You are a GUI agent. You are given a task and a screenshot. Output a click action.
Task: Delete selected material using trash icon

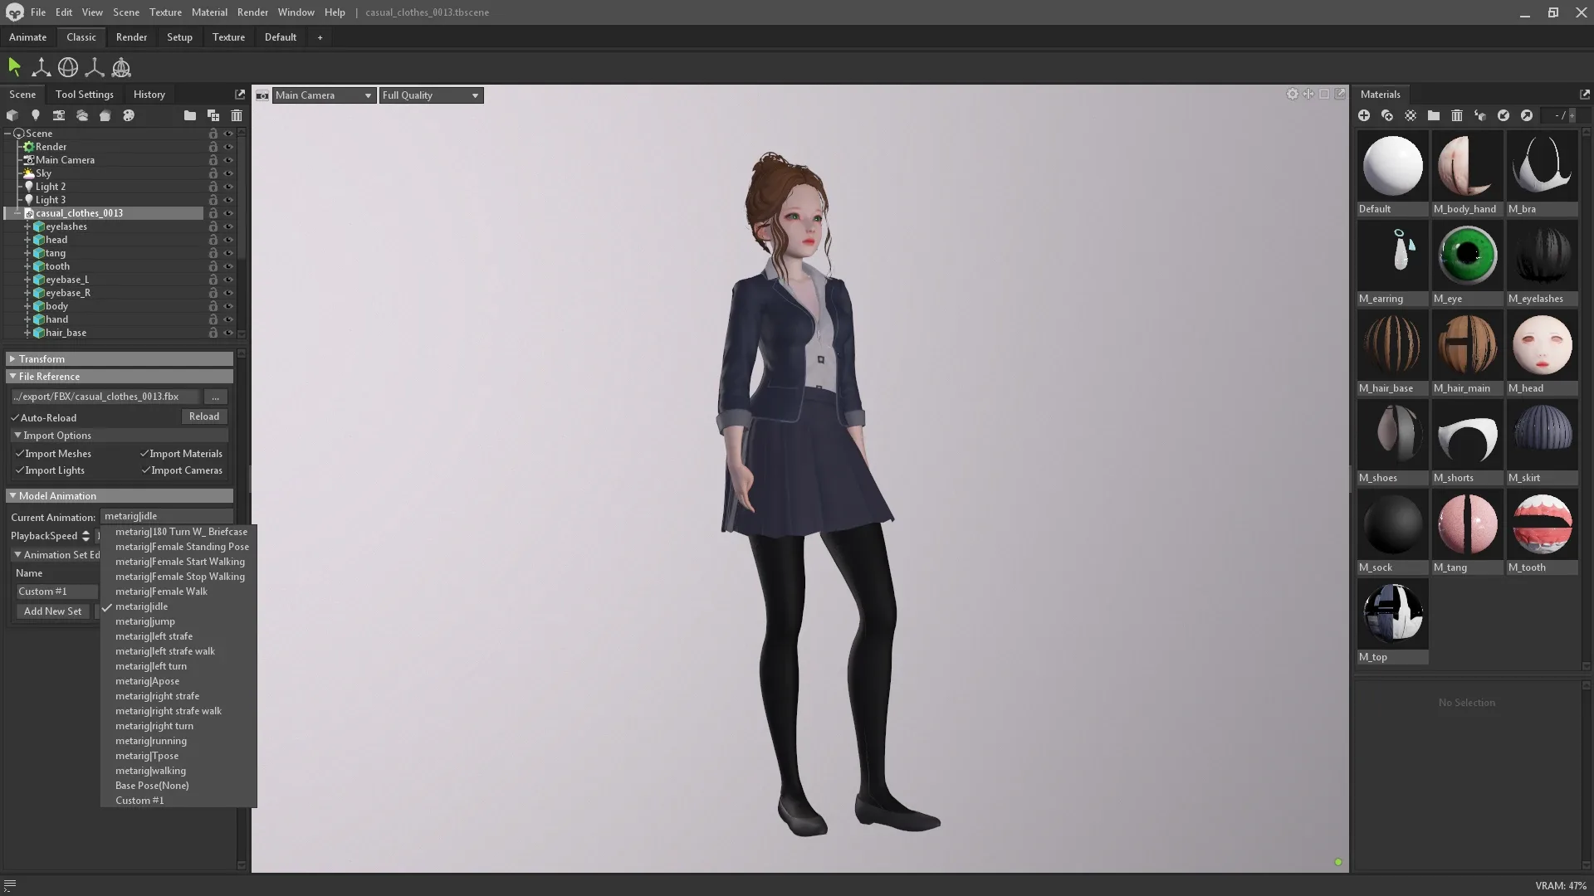coord(1457,115)
